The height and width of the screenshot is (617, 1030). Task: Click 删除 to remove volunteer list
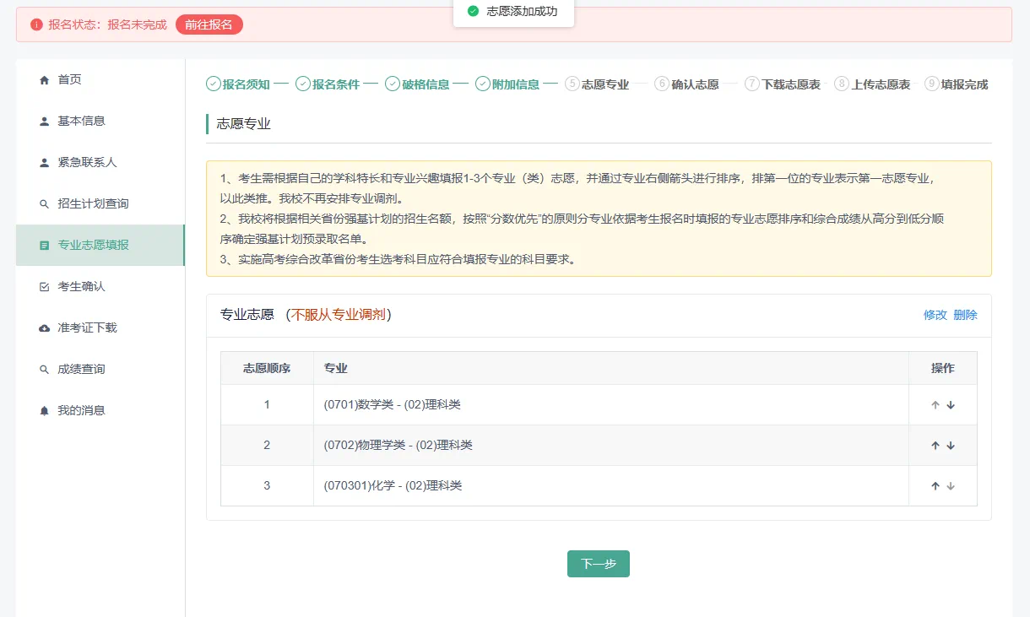coord(965,314)
